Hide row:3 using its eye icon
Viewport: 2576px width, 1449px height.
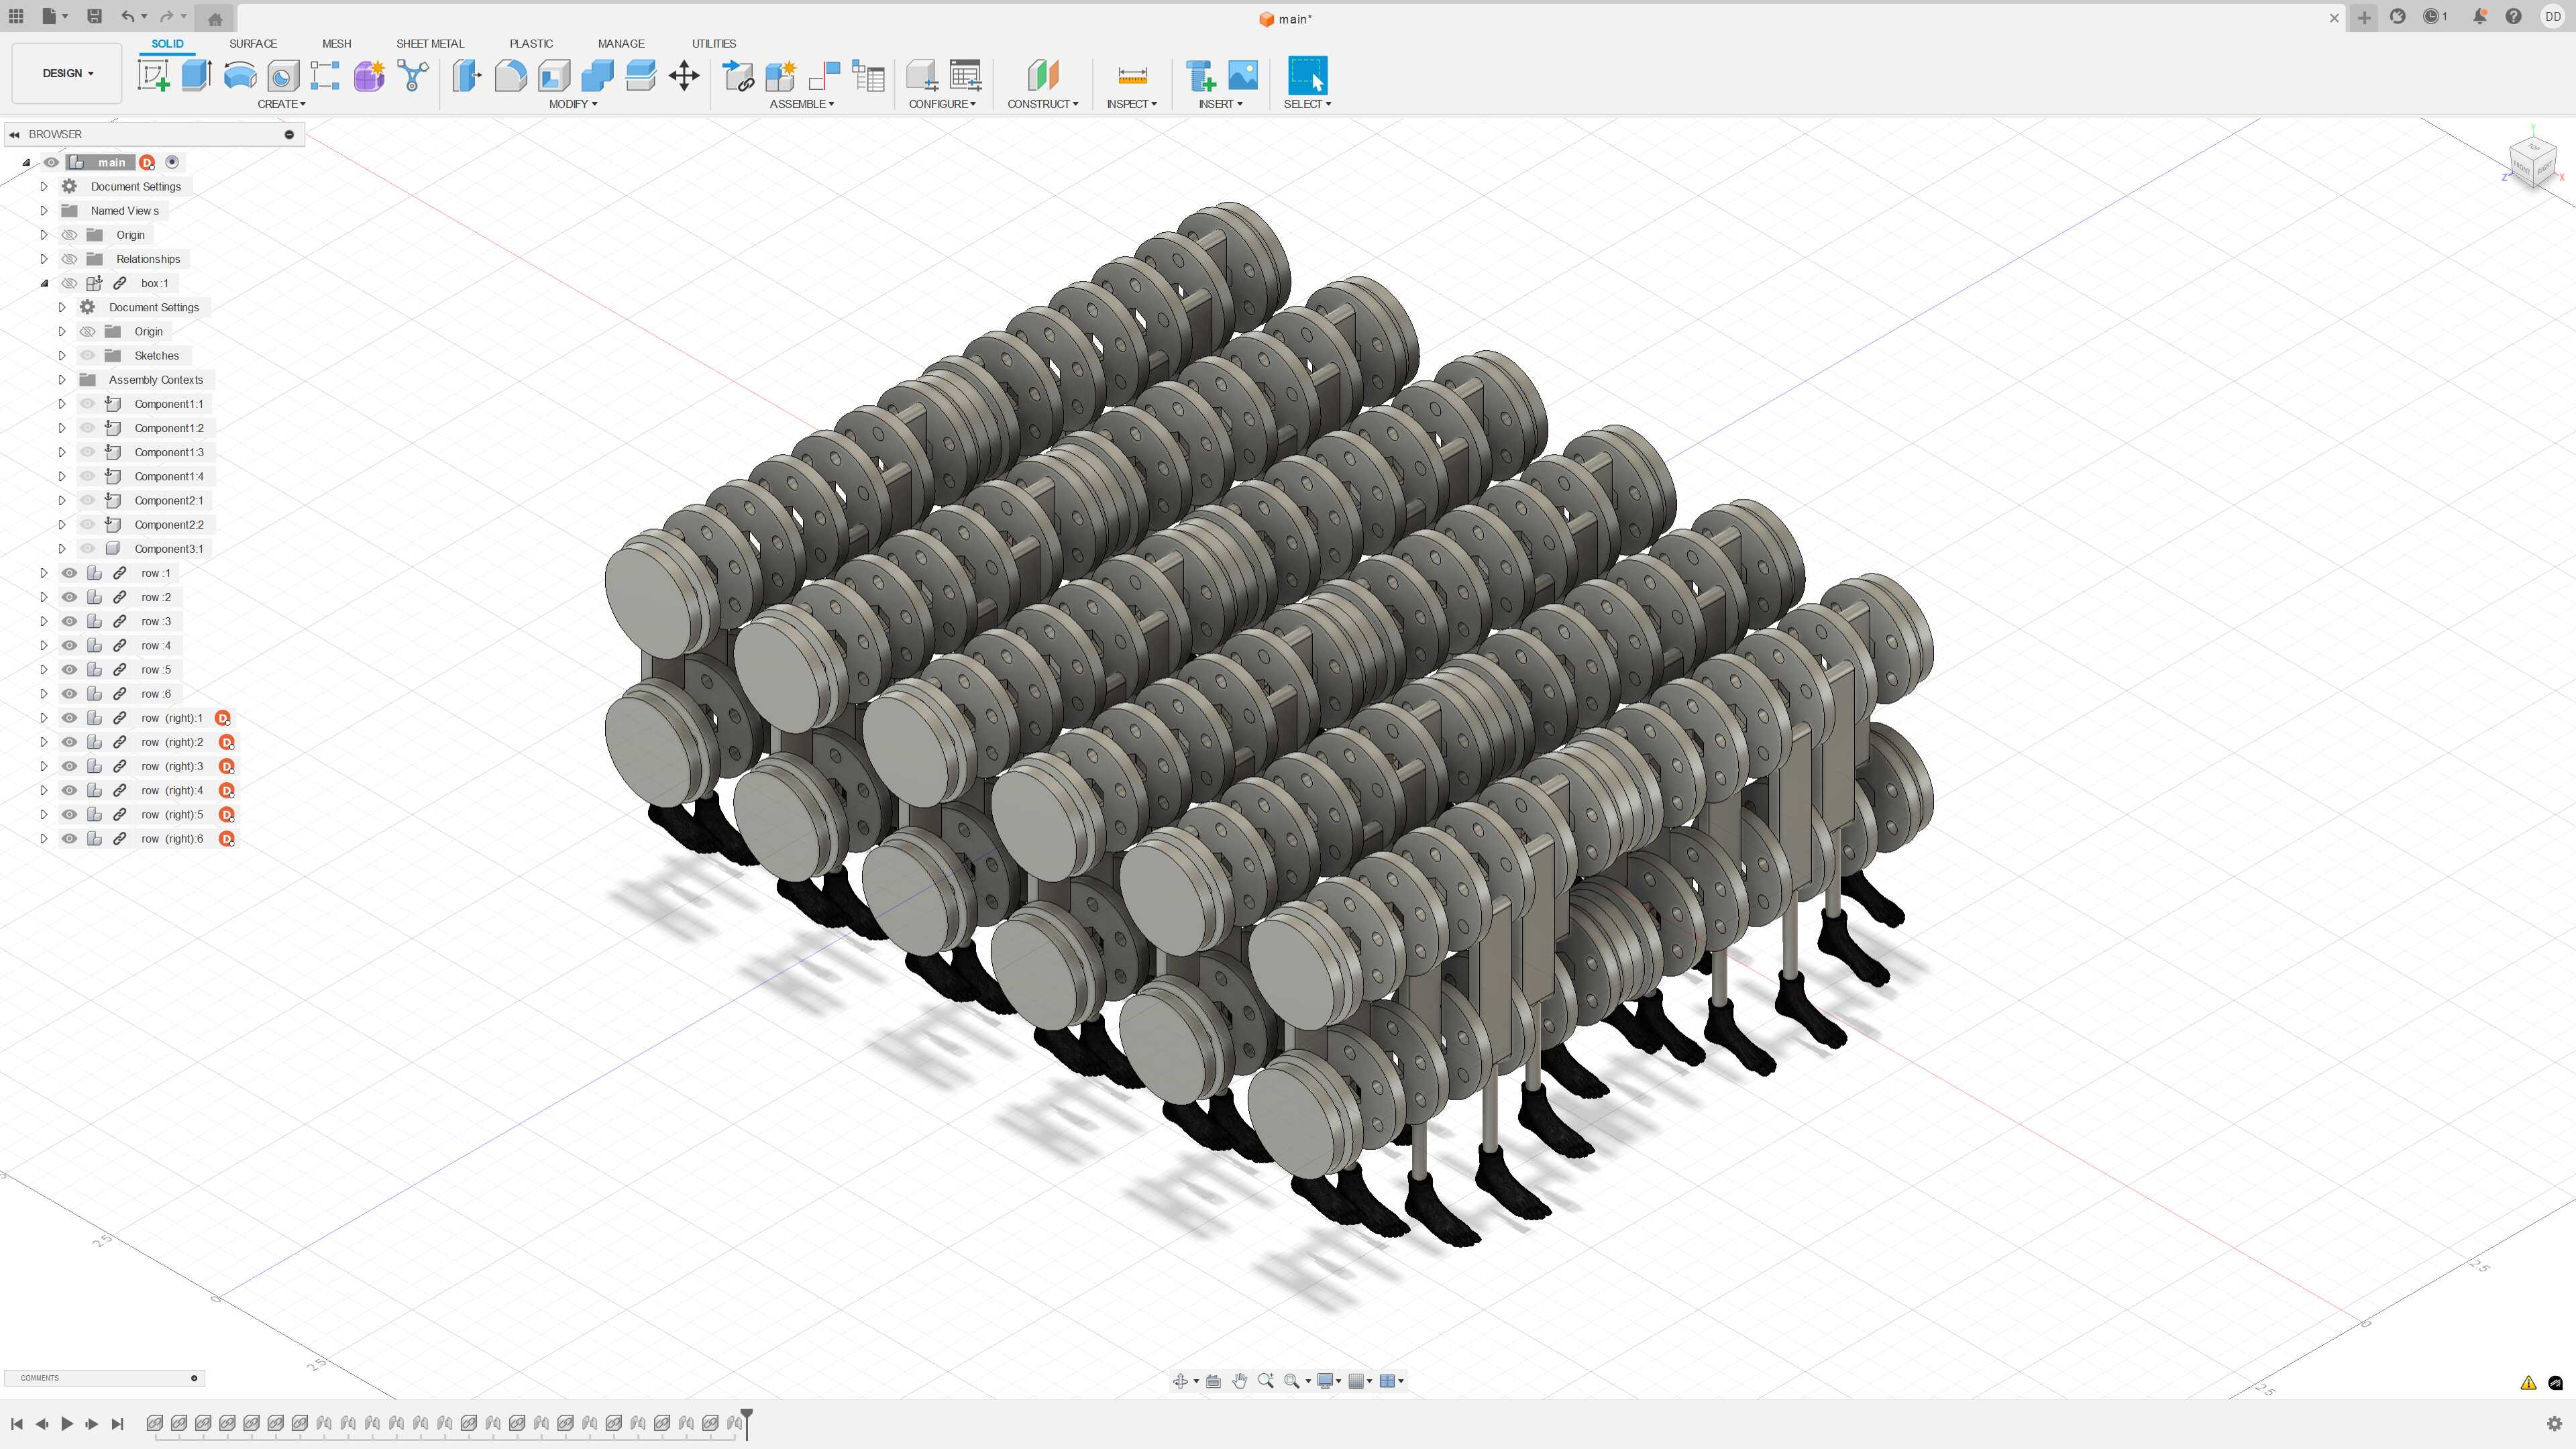pos(69,621)
